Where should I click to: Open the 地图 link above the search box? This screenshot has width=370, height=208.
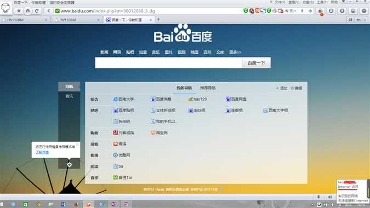click(194, 52)
